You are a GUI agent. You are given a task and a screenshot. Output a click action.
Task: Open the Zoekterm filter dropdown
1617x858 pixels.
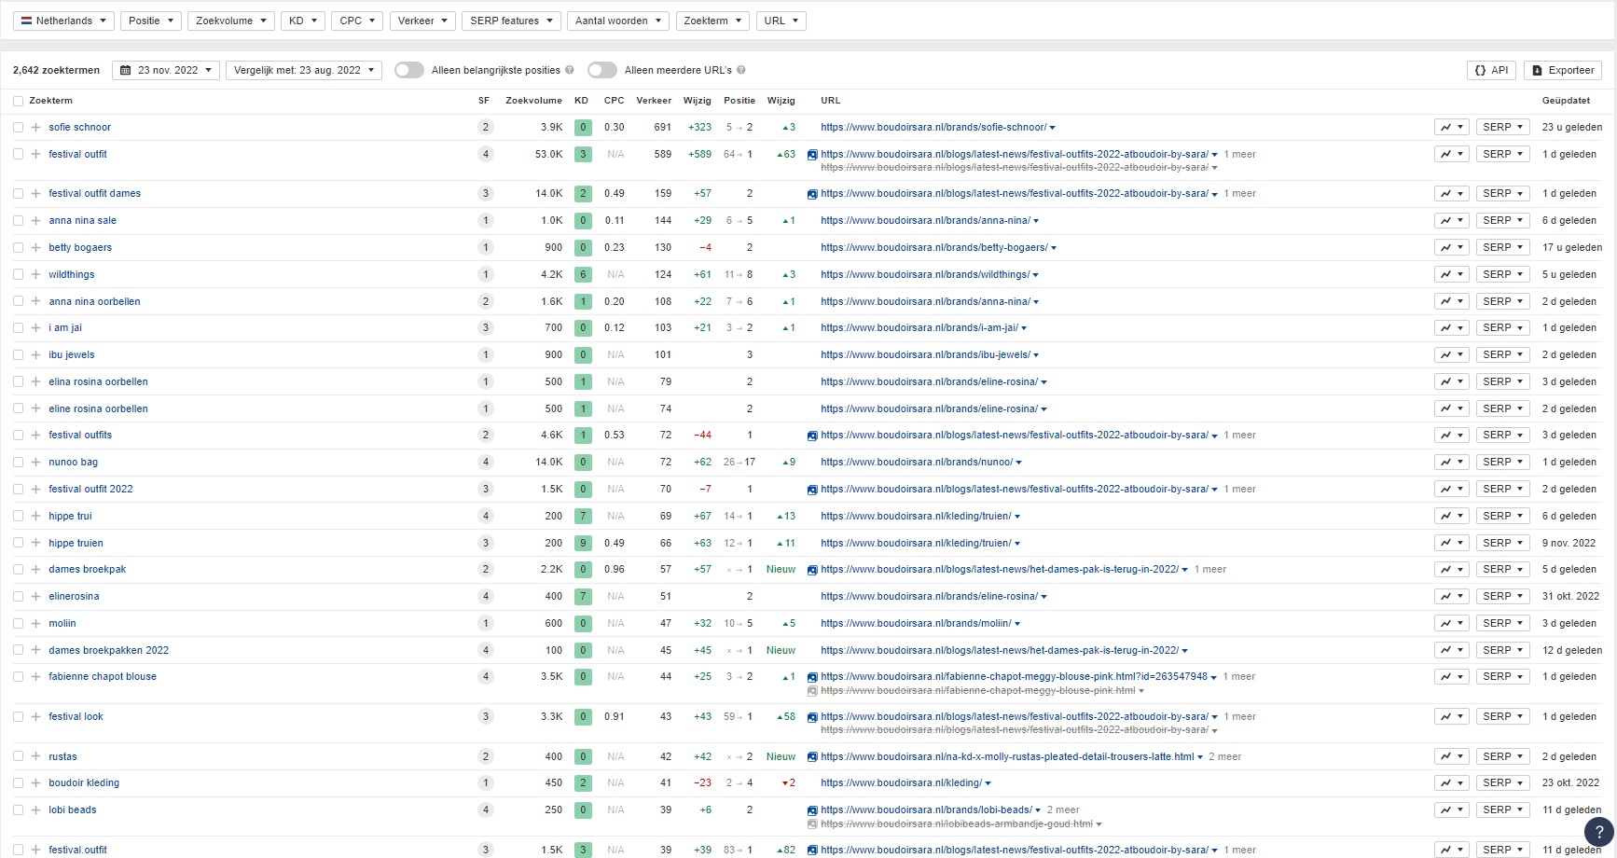pos(712,21)
